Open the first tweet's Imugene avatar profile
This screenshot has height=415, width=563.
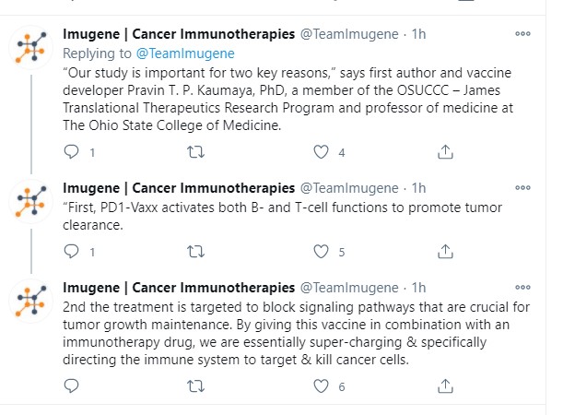pos(31,47)
